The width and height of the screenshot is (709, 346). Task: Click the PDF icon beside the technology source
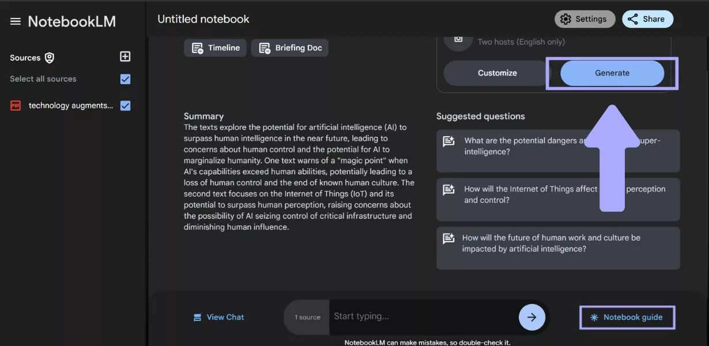pos(14,106)
